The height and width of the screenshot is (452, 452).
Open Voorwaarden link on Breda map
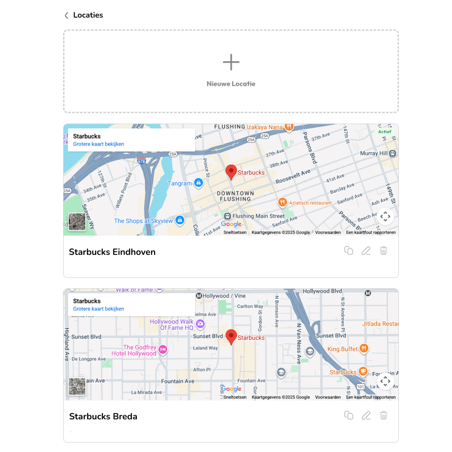[328, 397]
